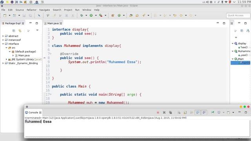Open the Run history dropdown arrow
251x141 pixels.
(96, 15)
